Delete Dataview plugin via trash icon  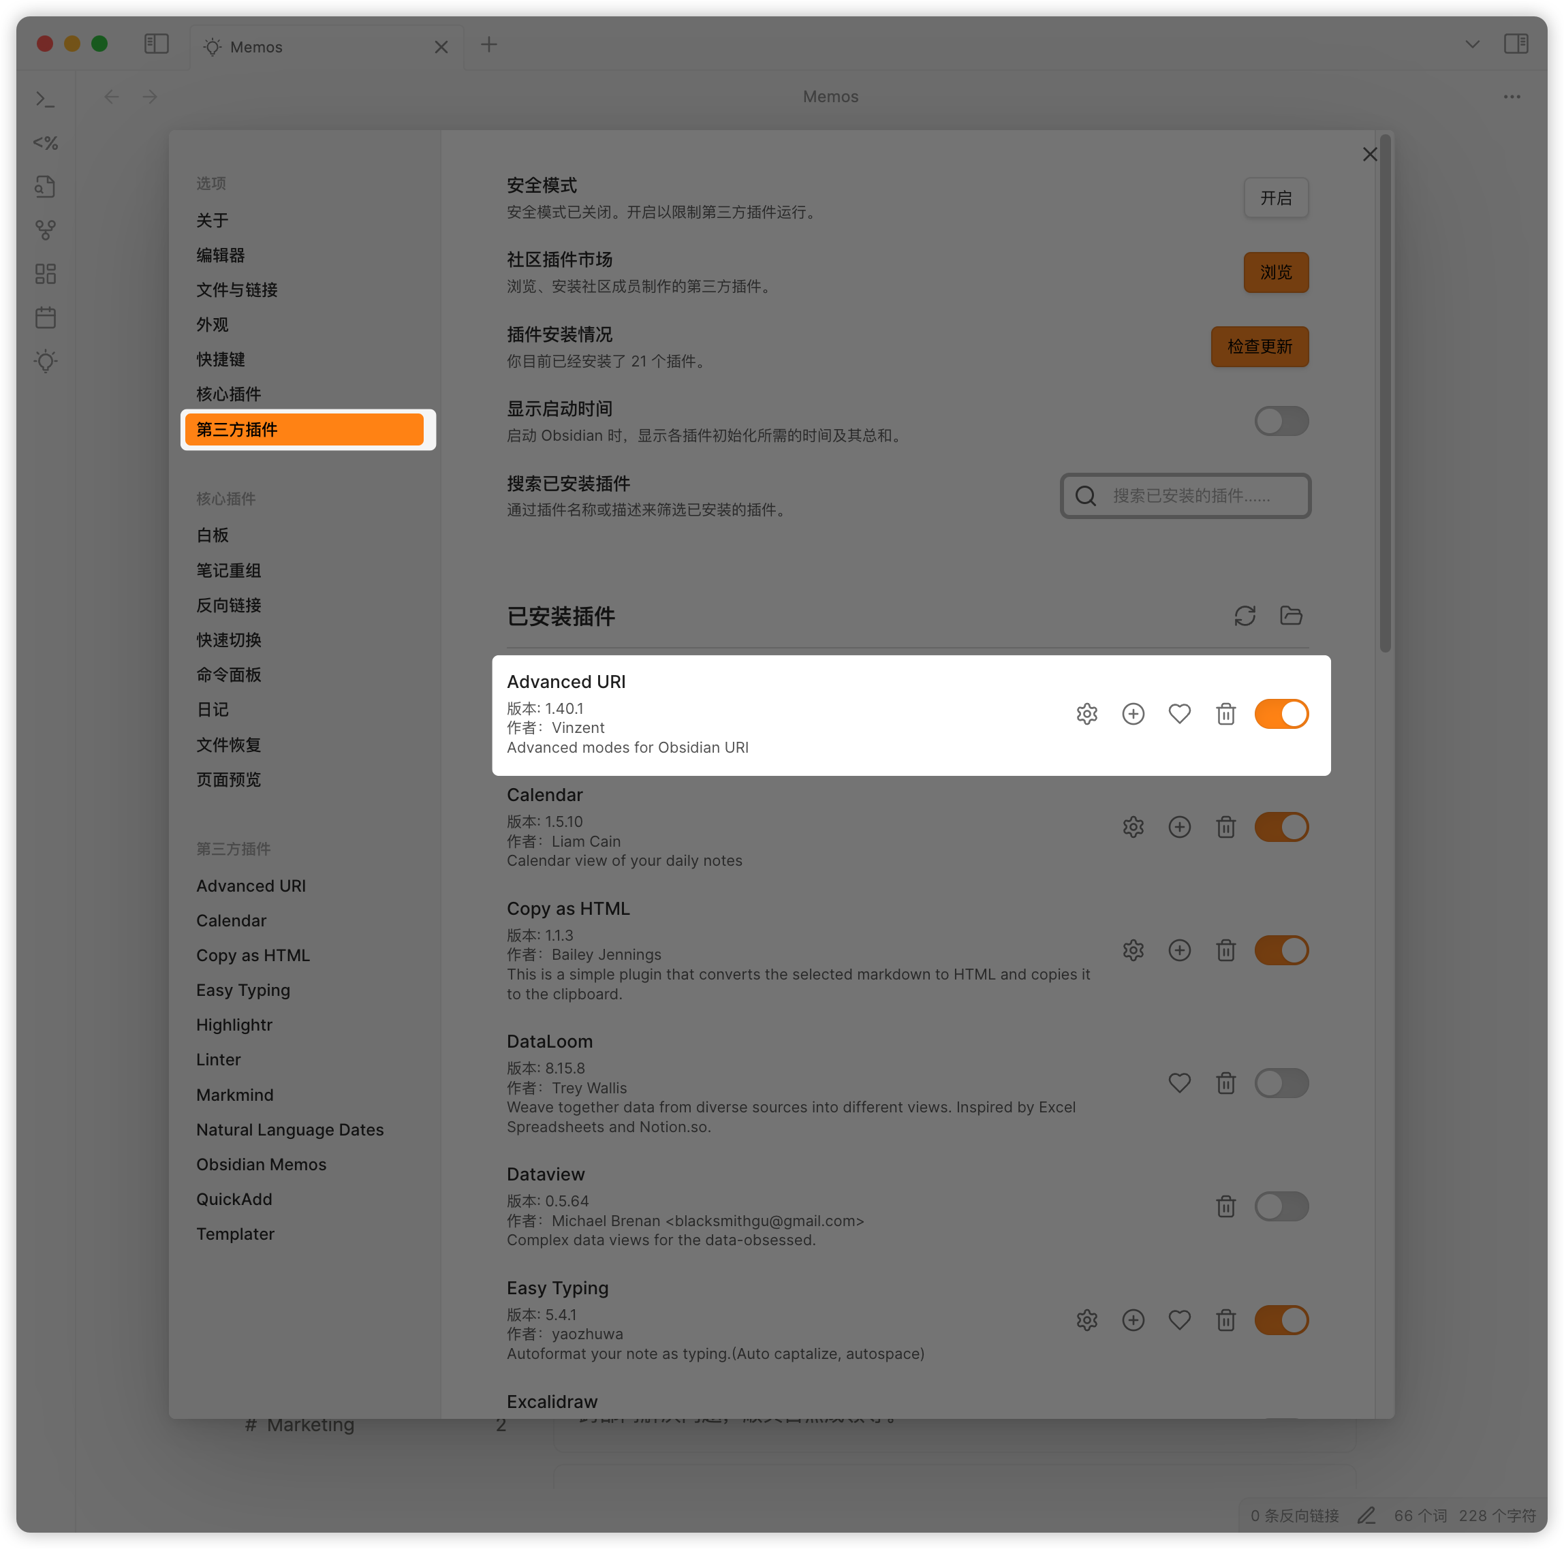click(1225, 1206)
